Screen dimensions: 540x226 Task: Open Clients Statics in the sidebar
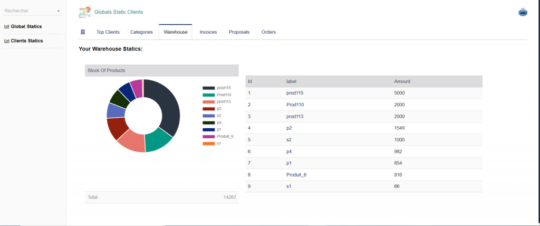pos(27,41)
